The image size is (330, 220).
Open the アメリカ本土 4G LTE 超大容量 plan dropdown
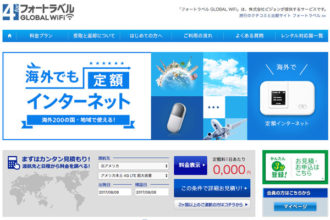(134, 175)
